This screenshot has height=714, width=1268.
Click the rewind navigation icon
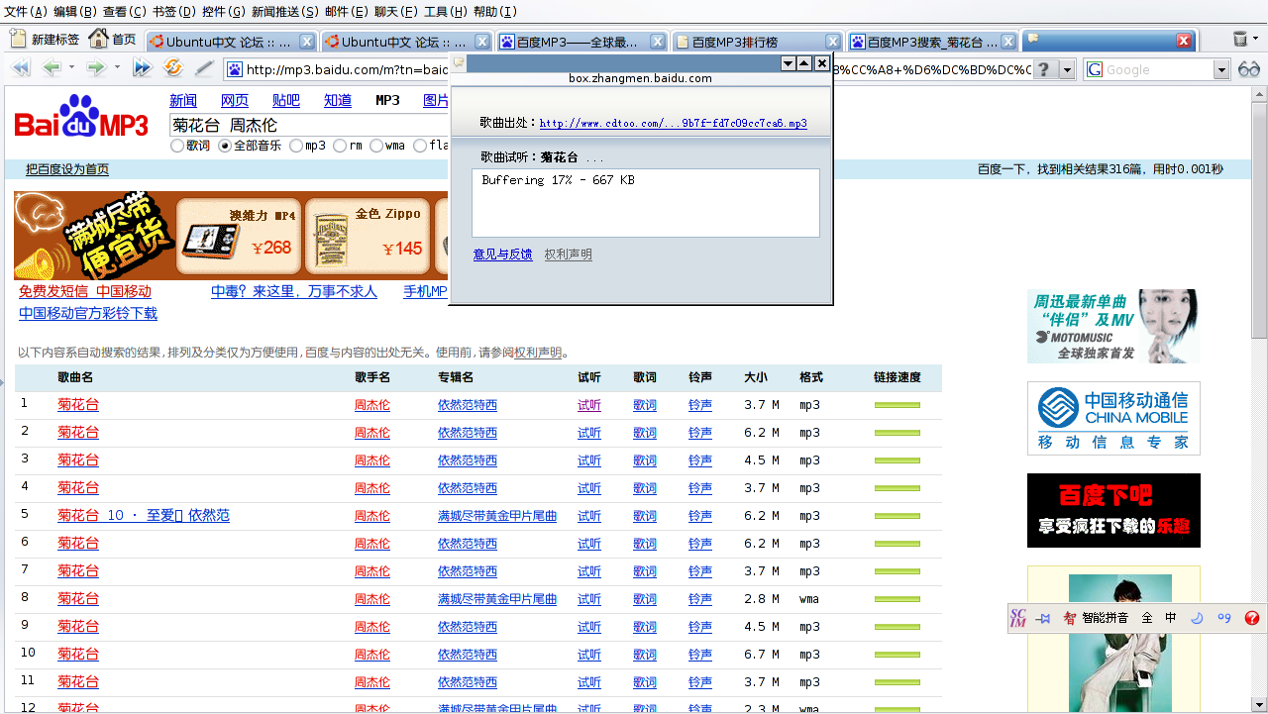click(20, 68)
